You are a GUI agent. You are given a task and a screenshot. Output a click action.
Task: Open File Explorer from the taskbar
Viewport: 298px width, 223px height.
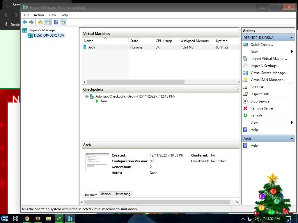[49, 219]
